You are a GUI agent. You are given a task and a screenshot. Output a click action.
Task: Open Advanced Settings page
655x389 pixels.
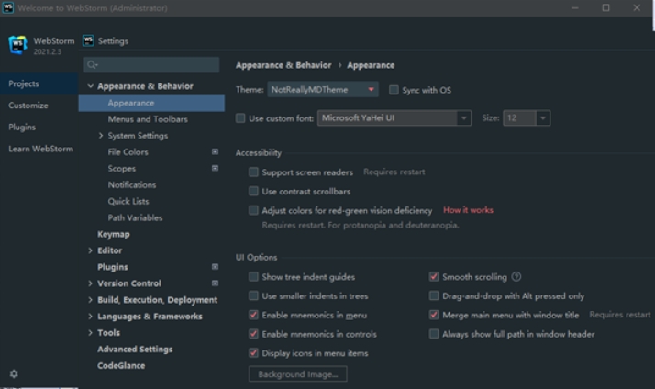(135, 349)
